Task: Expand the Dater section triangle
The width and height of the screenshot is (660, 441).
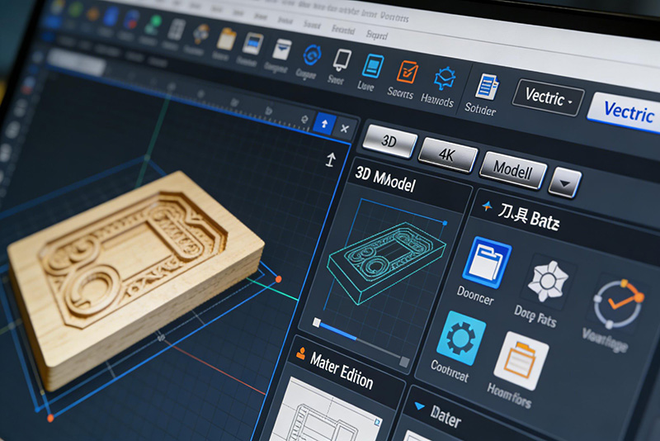Action: point(420,406)
